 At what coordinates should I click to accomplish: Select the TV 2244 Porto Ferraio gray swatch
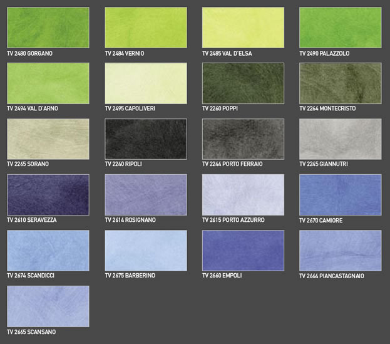[244, 139]
